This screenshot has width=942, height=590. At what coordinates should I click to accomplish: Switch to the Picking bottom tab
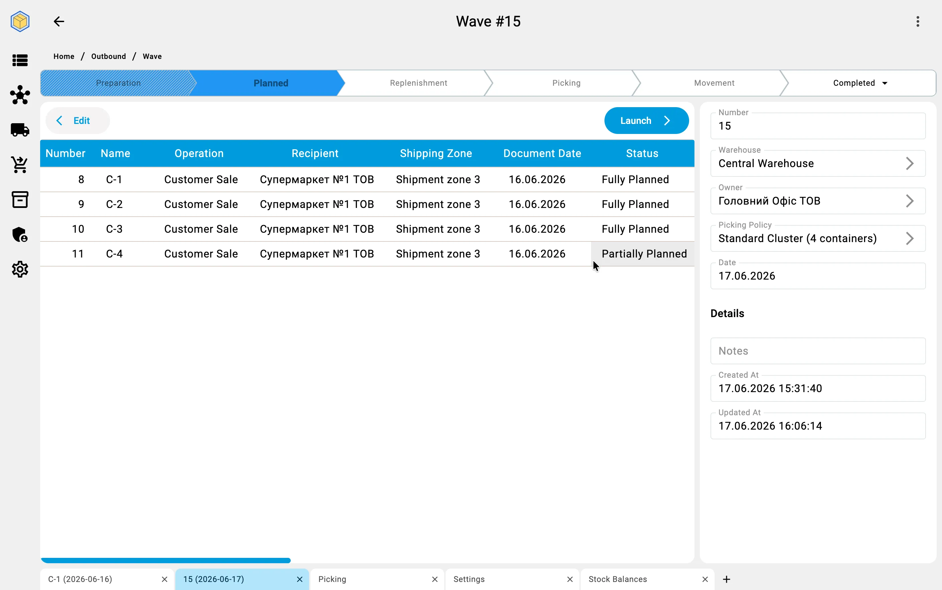coord(332,579)
